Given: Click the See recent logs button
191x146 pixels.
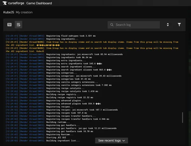Looking at the screenshot, I should coord(111,141).
